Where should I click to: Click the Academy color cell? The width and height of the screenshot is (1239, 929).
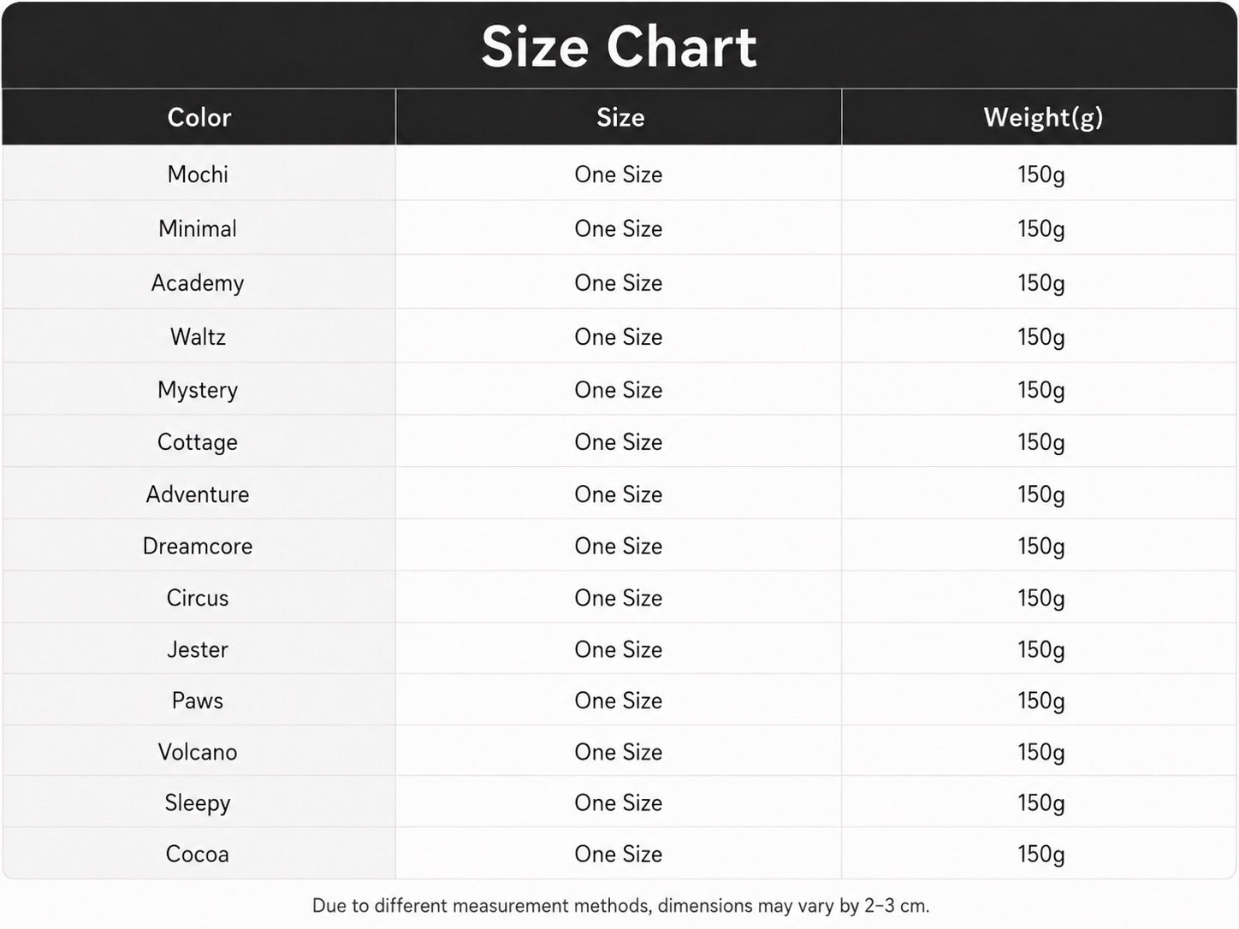point(198,283)
